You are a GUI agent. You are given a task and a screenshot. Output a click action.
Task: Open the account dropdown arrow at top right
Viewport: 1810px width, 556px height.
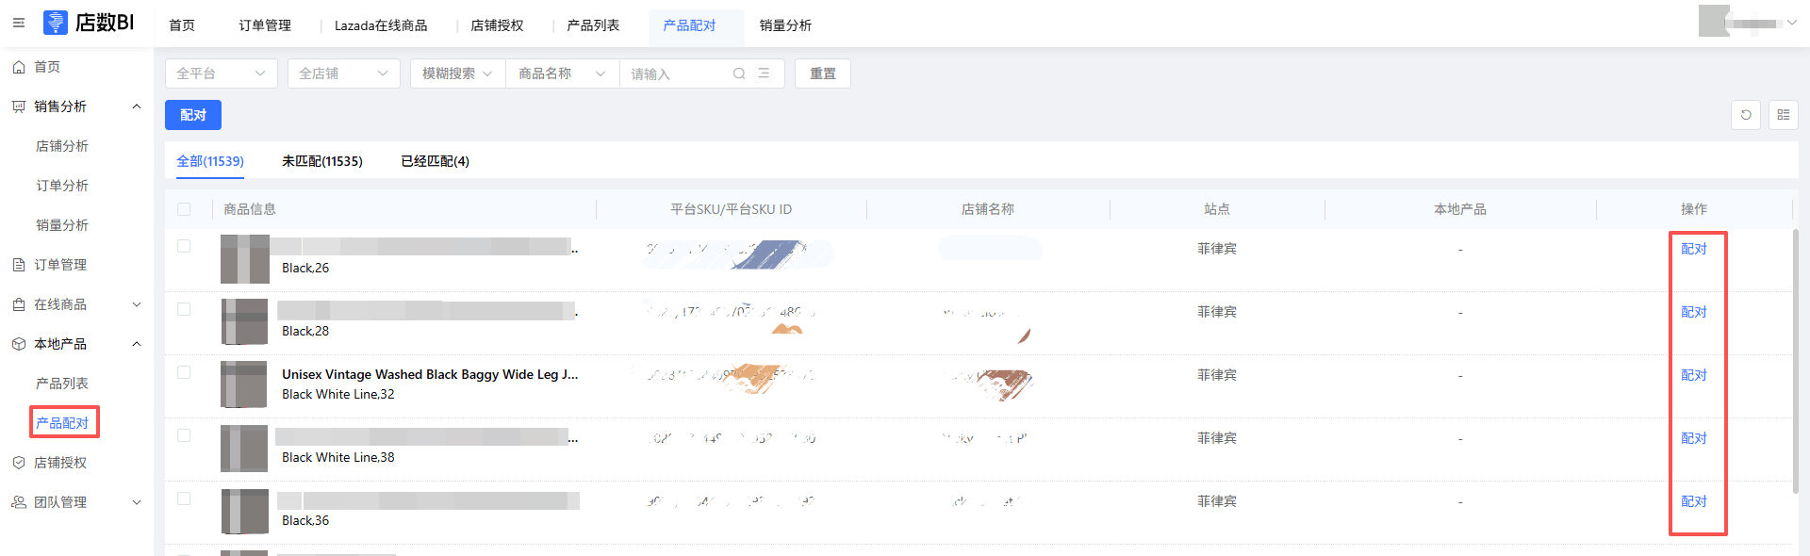(1791, 23)
